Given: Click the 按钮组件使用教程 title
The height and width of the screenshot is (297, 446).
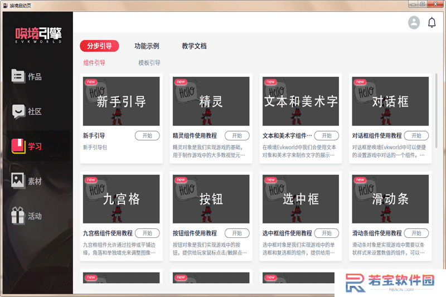Looking at the screenshot, I should coord(195,233).
